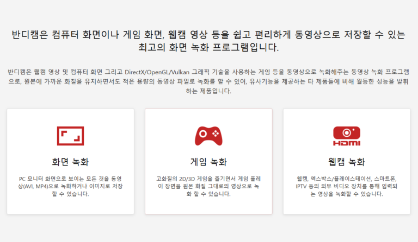This screenshot has width=418, height=242.
Task: Click the red HDMI webcam icon
Action: [347, 136]
